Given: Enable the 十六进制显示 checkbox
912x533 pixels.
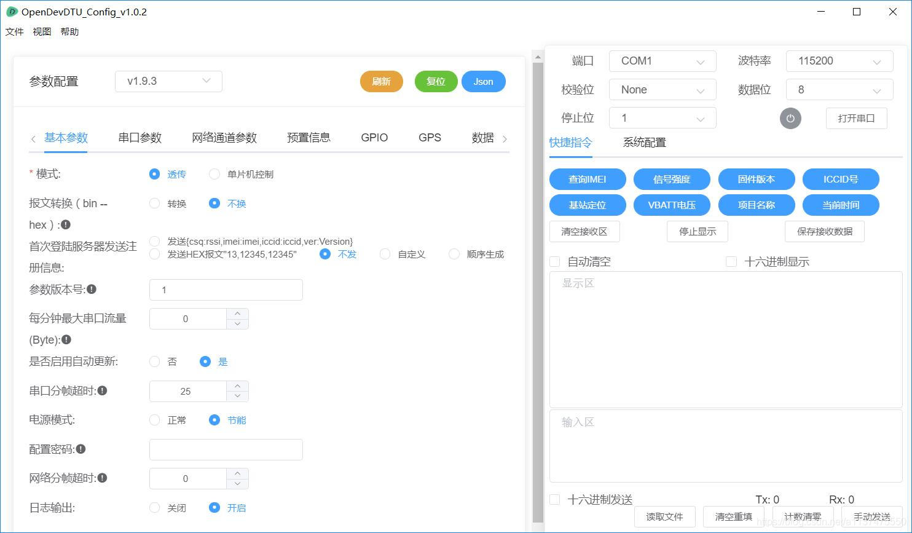Looking at the screenshot, I should click(731, 261).
